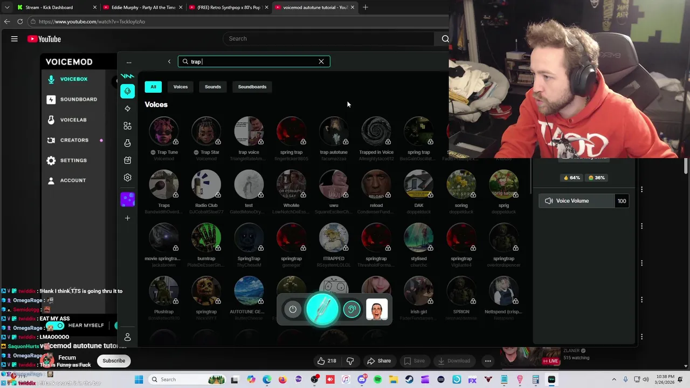Click the large teal voice changer button
This screenshot has height=388, width=690.
(x=322, y=309)
